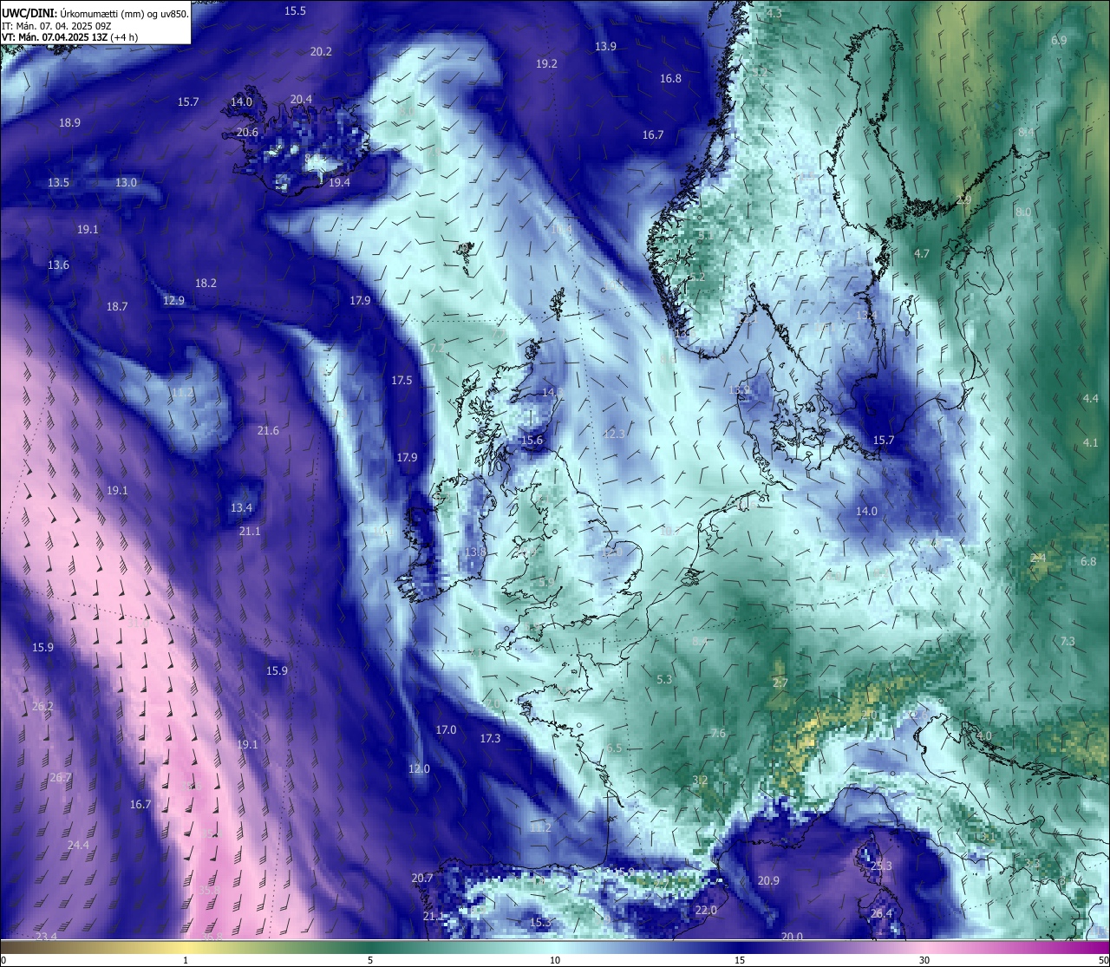Click the 20.7 value near Spain
Screen dimensions: 1110x967
click(x=421, y=878)
